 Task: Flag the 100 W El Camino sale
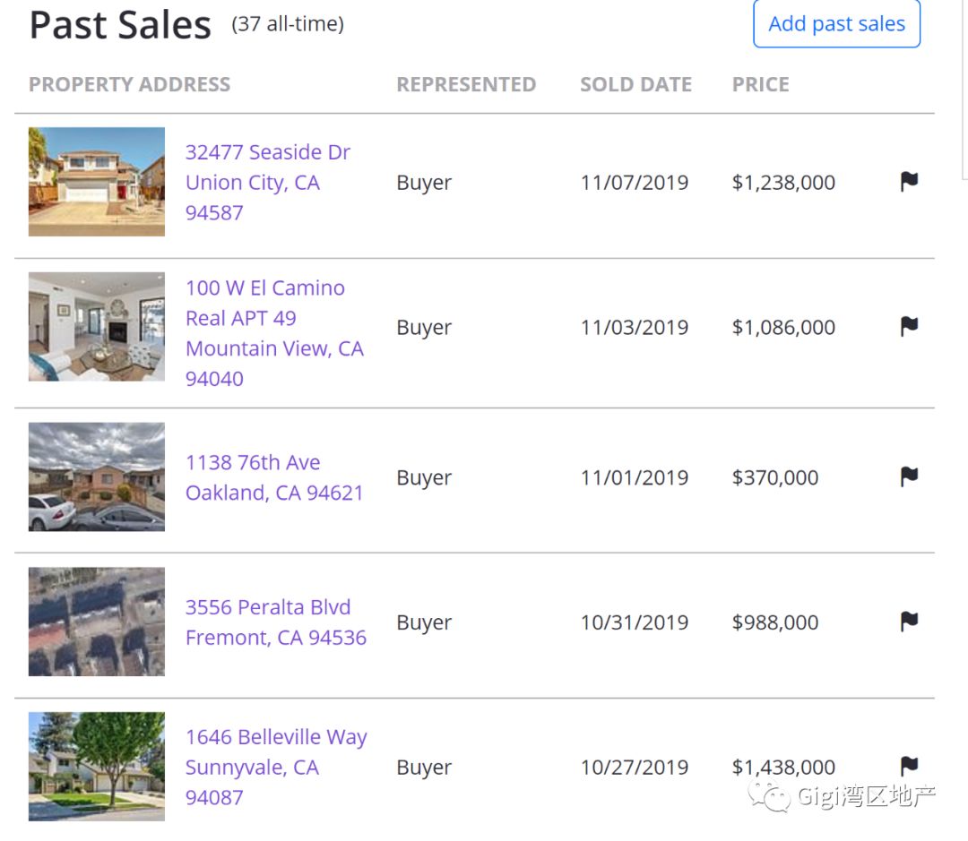[x=909, y=327]
